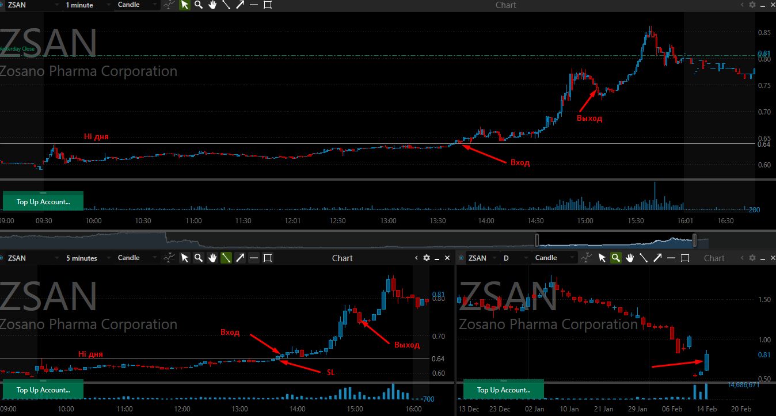776x416 pixels.
Task: Toggle trend line tool in 5 minutes chart
Action: pyautogui.click(x=226, y=258)
